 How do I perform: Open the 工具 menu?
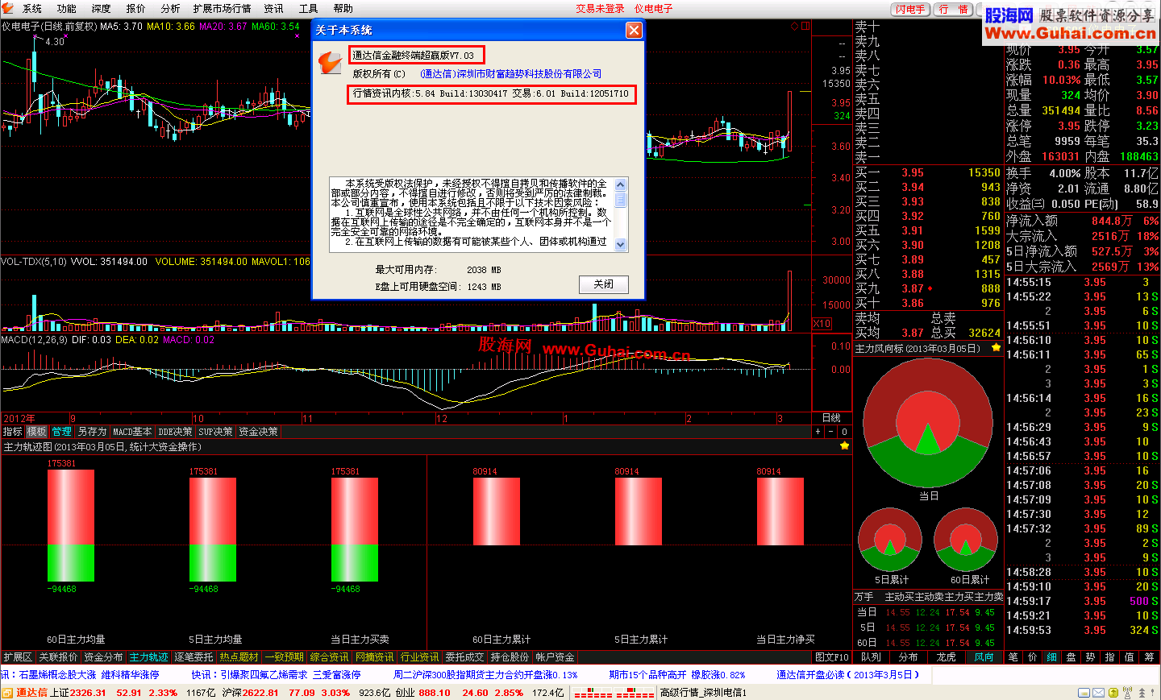tap(308, 9)
